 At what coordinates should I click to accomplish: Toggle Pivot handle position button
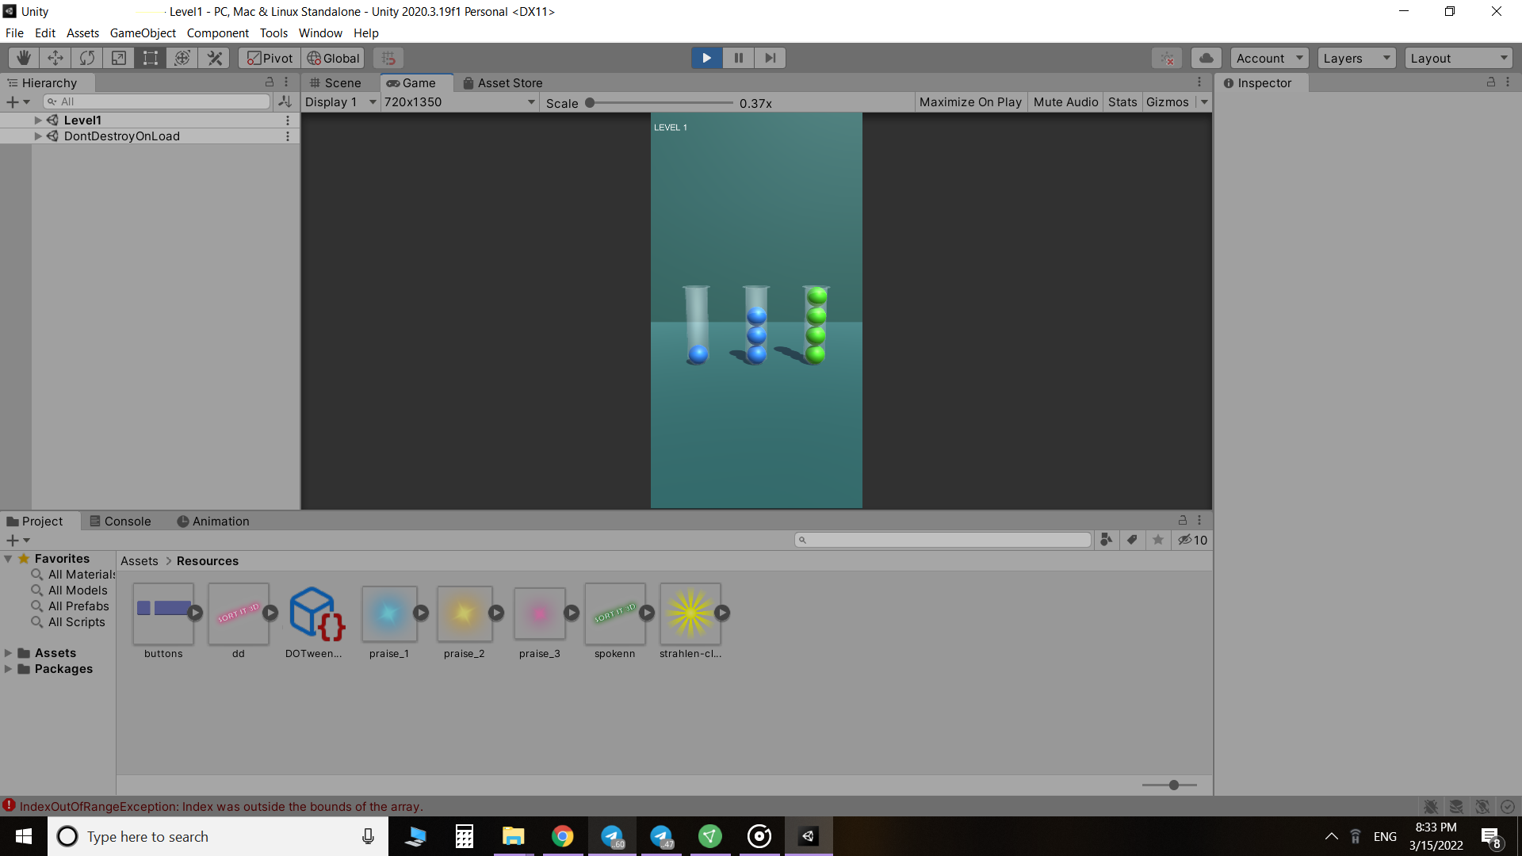coord(270,58)
